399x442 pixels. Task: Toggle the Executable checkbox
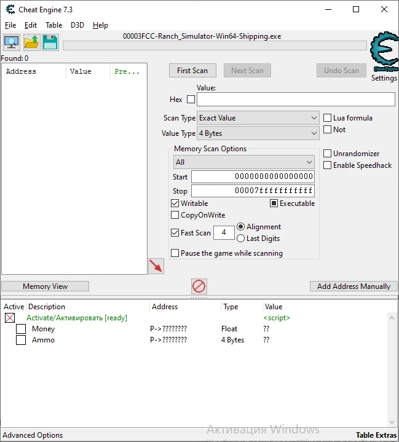[274, 203]
